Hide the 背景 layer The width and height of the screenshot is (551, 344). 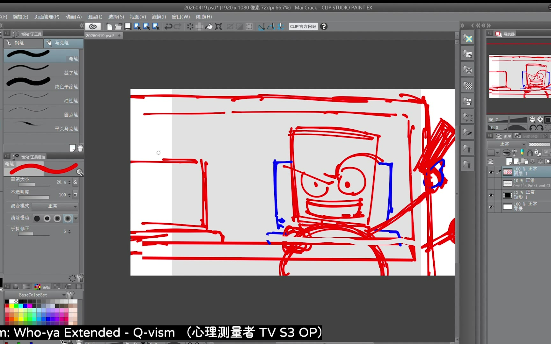tap(491, 207)
